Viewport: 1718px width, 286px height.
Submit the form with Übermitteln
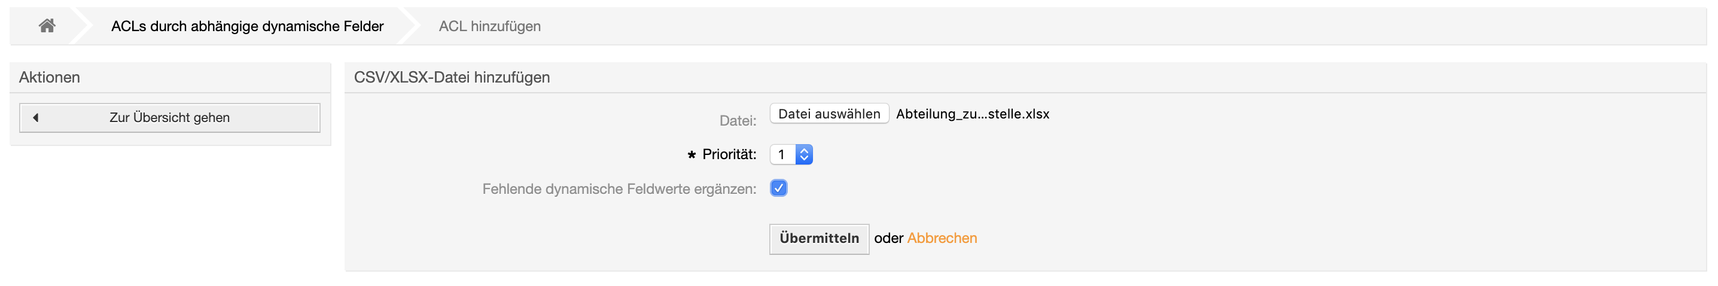[x=818, y=239]
